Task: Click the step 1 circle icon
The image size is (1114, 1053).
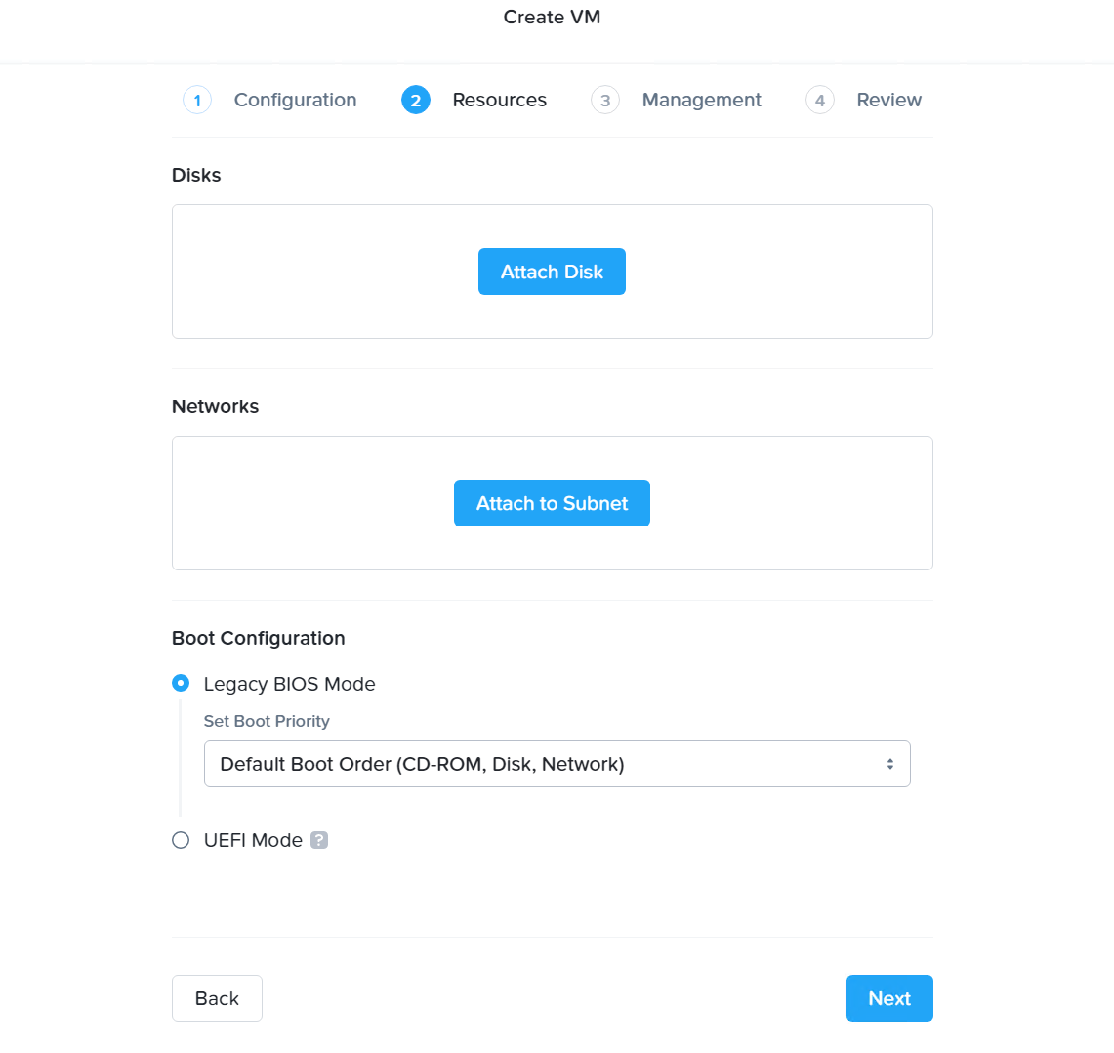Action: [197, 100]
